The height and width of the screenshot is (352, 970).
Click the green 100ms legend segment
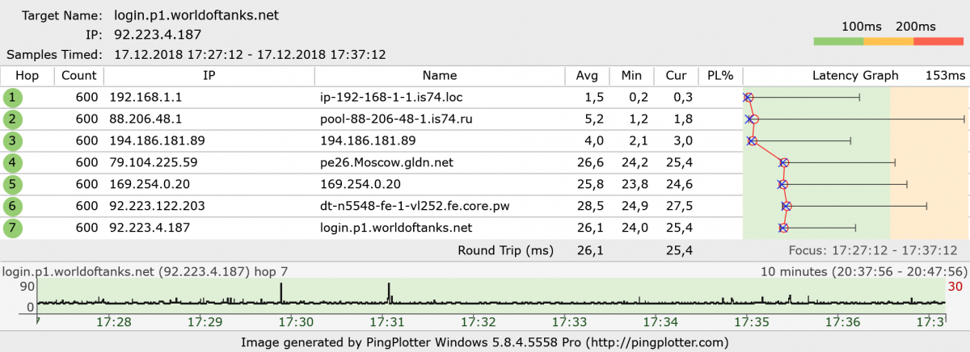click(843, 42)
